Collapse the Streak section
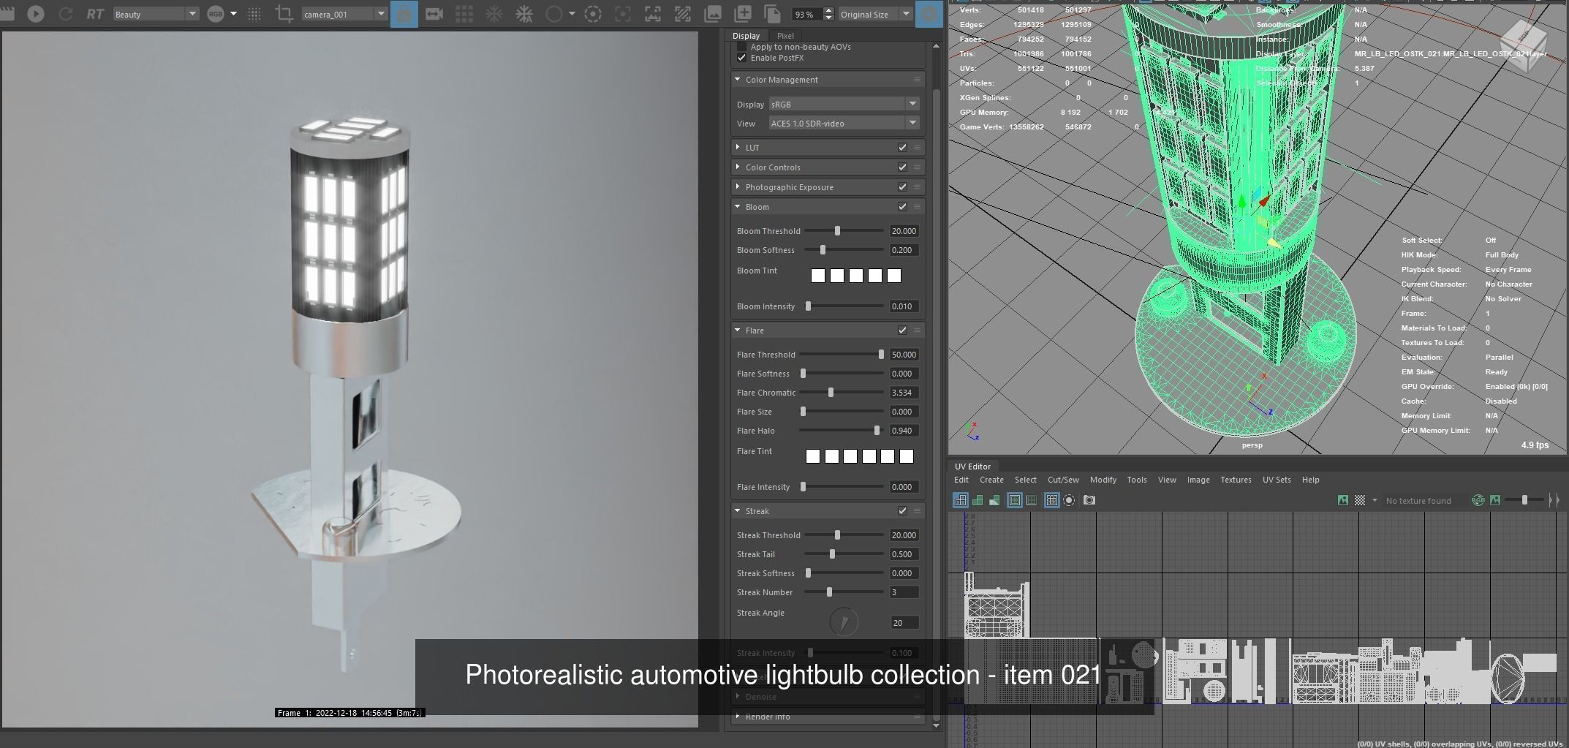This screenshot has height=748, width=1569. click(737, 511)
